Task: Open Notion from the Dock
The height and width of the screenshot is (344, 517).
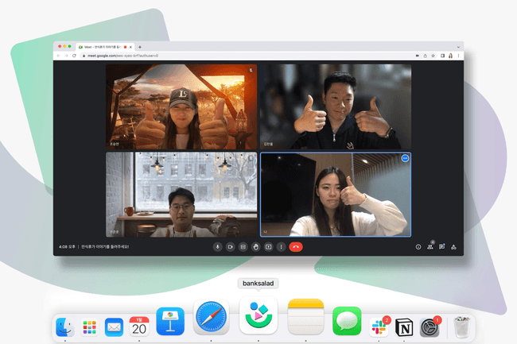Action: pos(404,327)
